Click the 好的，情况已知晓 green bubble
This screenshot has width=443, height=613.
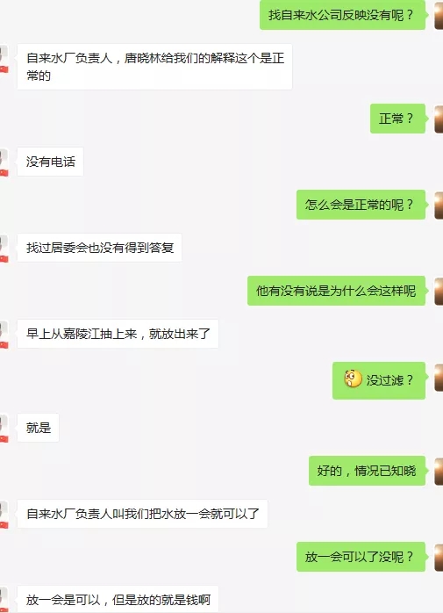click(367, 471)
